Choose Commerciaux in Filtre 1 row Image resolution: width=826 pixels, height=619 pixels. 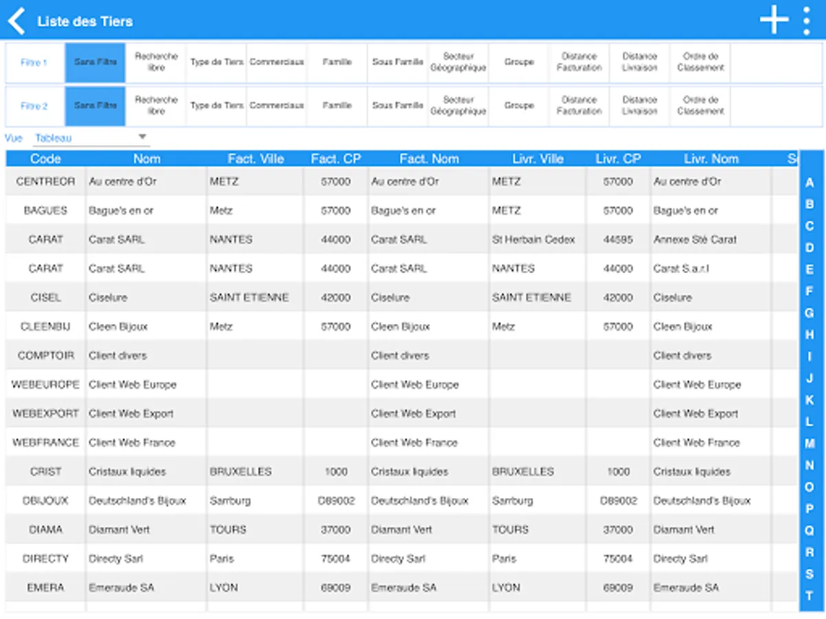[x=277, y=63]
